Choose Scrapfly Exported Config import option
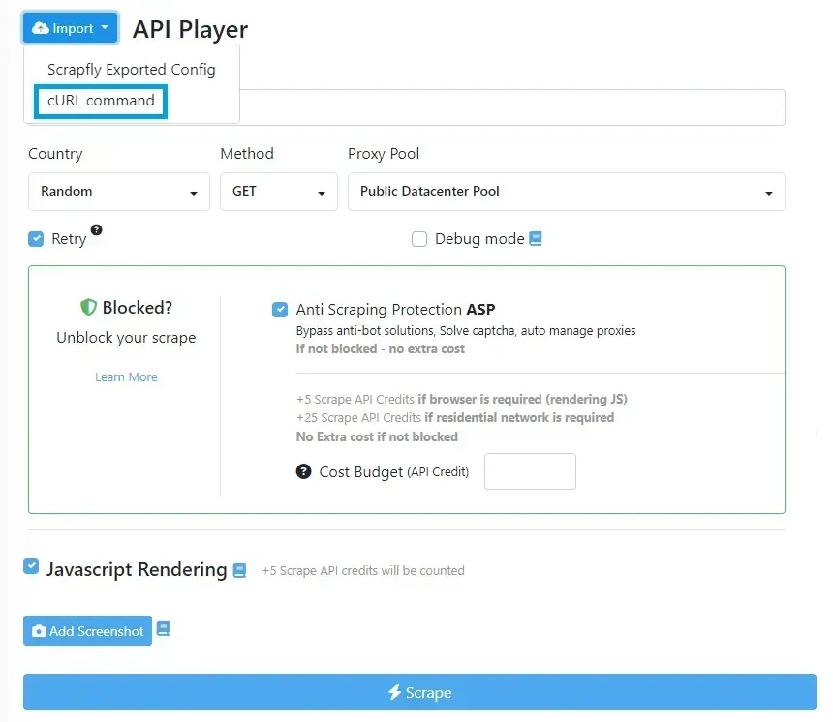Screen dimensions: 833x722 tap(131, 69)
